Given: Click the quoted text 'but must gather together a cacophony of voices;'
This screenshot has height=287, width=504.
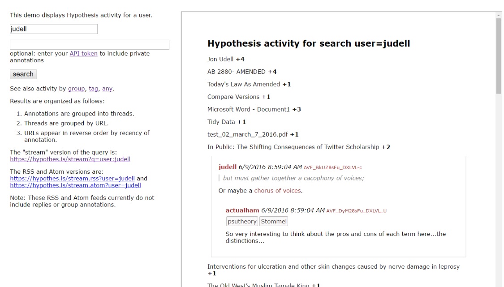Looking at the screenshot, I should [293, 178].
